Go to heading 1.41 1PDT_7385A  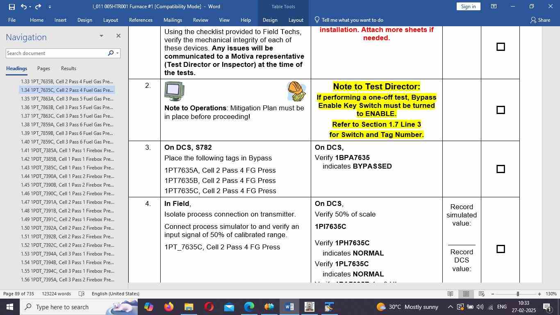[x=67, y=151]
